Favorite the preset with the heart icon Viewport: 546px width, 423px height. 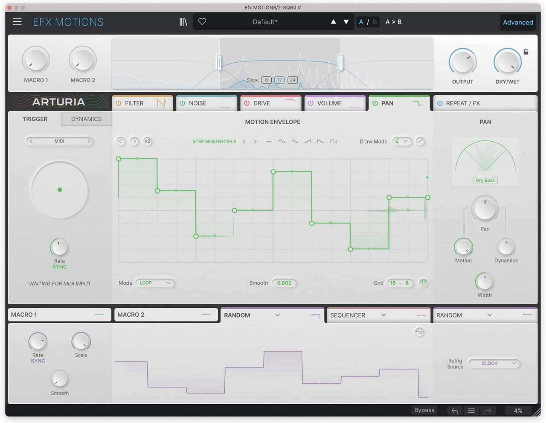[202, 22]
